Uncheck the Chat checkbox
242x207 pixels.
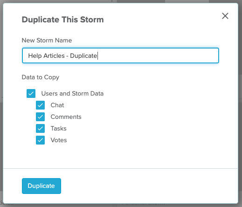[40, 105]
